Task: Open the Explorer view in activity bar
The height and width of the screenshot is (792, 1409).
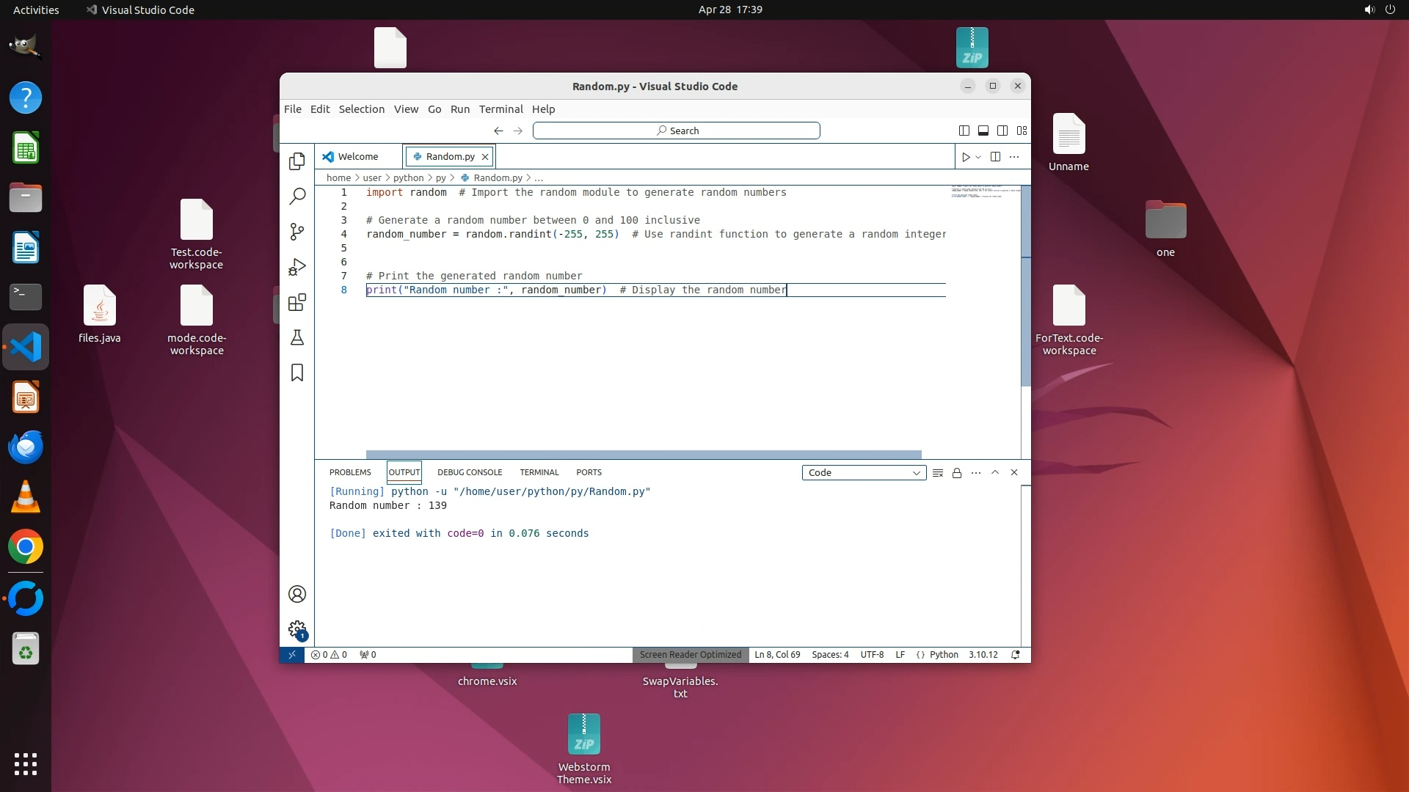Action: [x=296, y=161]
